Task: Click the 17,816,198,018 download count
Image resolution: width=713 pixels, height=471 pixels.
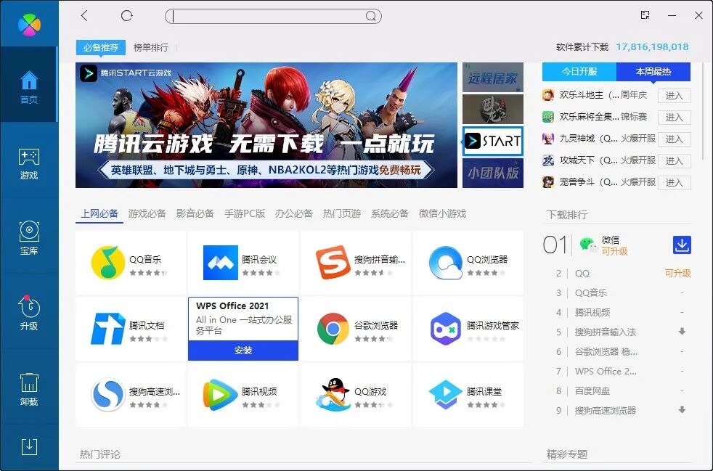Action: tap(652, 47)
